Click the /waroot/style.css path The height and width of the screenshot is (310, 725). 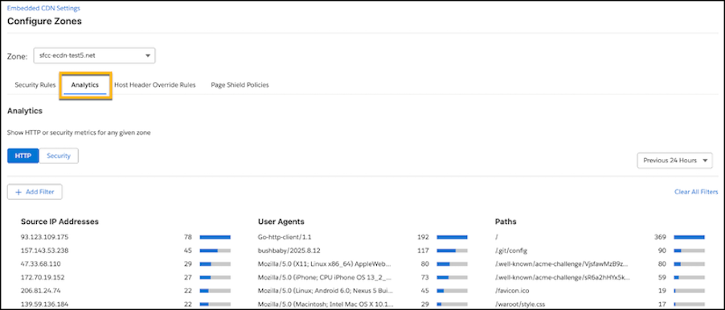click(520, 304)
